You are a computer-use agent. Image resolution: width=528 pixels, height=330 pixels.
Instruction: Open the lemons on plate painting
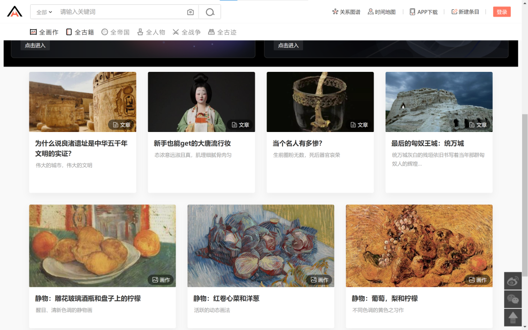tap(102, 246)
